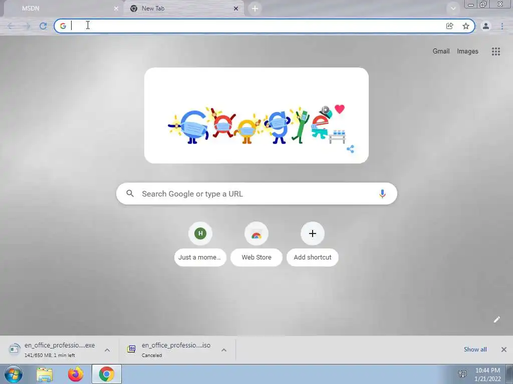Click the Add shortcut label
The width and height of the screenshot is (513, 384).
coord(313,257)
